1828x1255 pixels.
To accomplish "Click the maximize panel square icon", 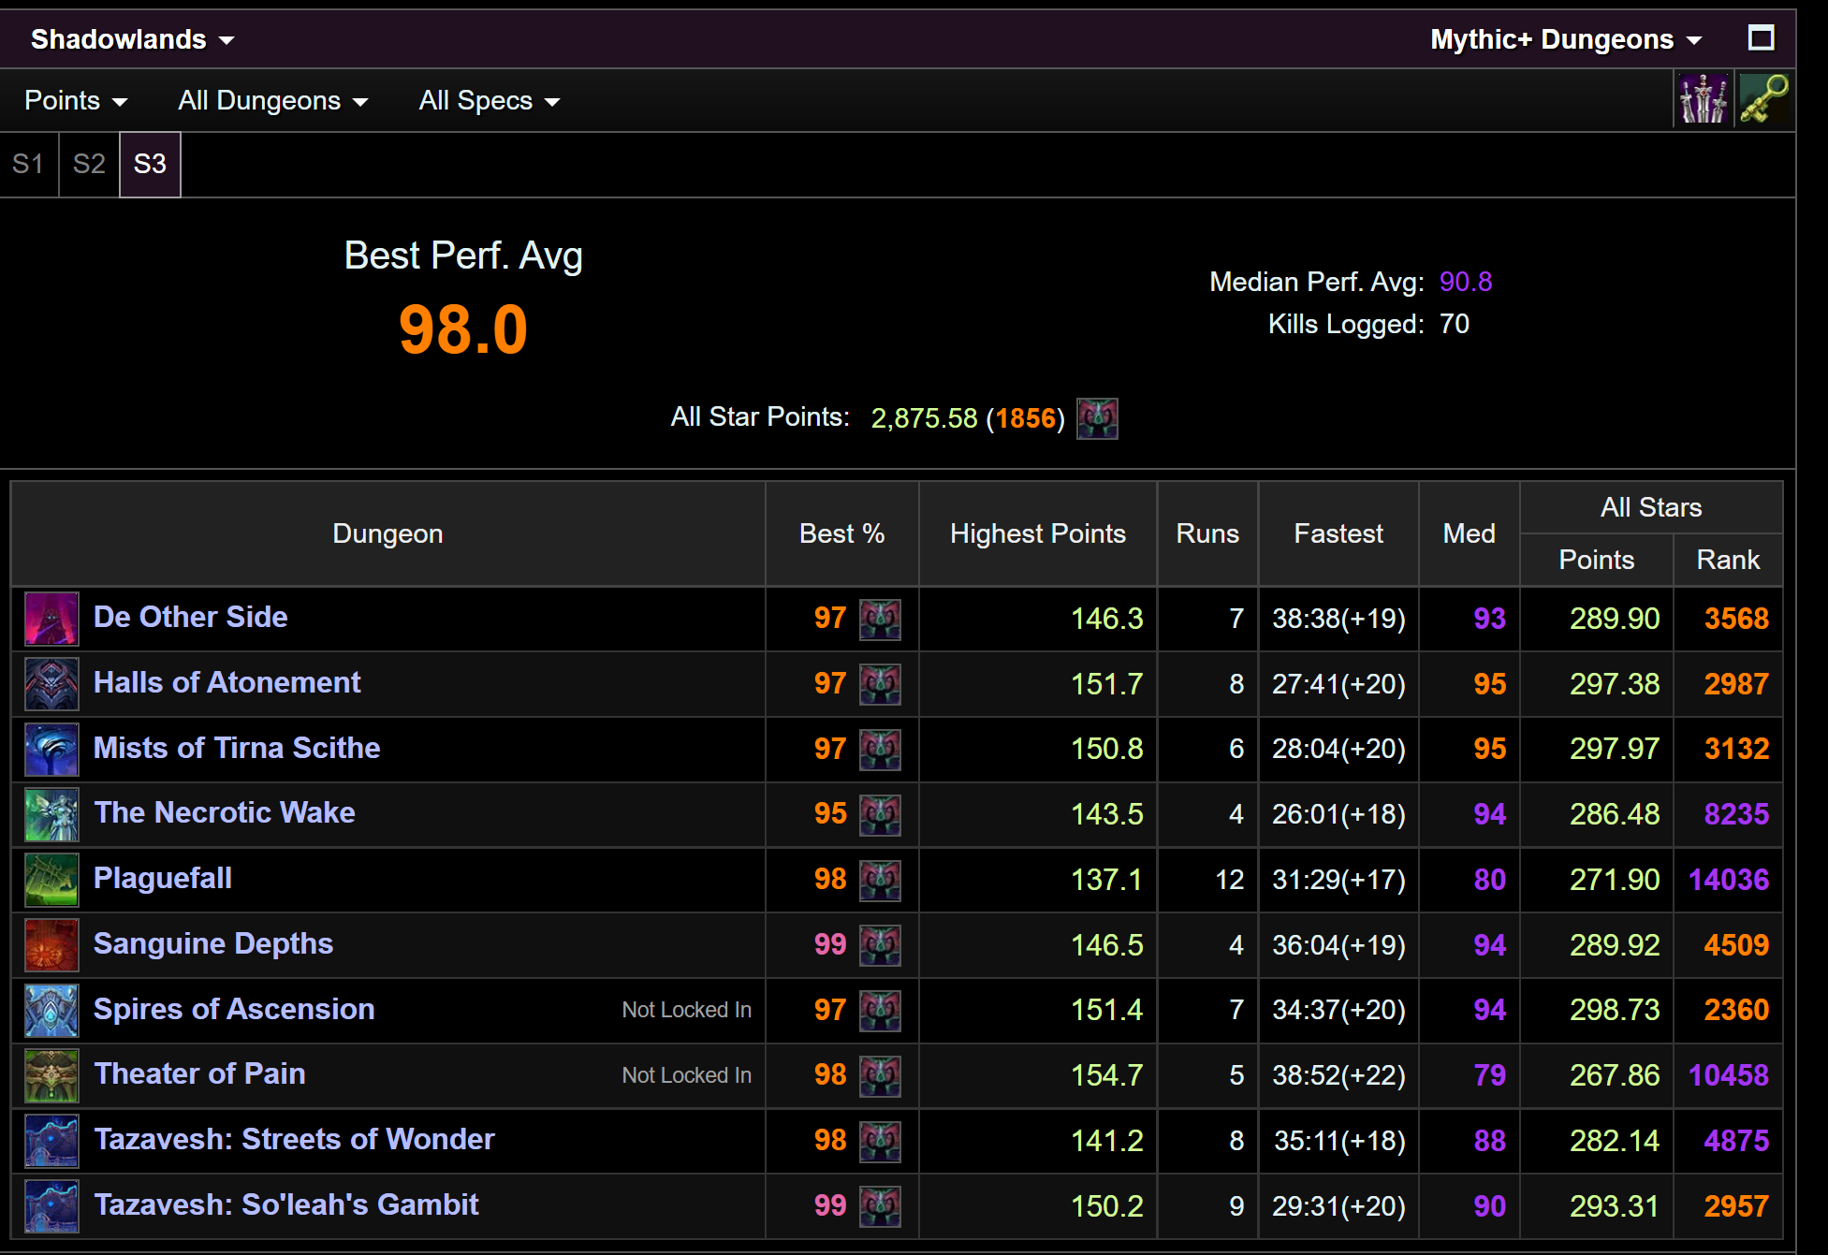I will pos(1761,38).
